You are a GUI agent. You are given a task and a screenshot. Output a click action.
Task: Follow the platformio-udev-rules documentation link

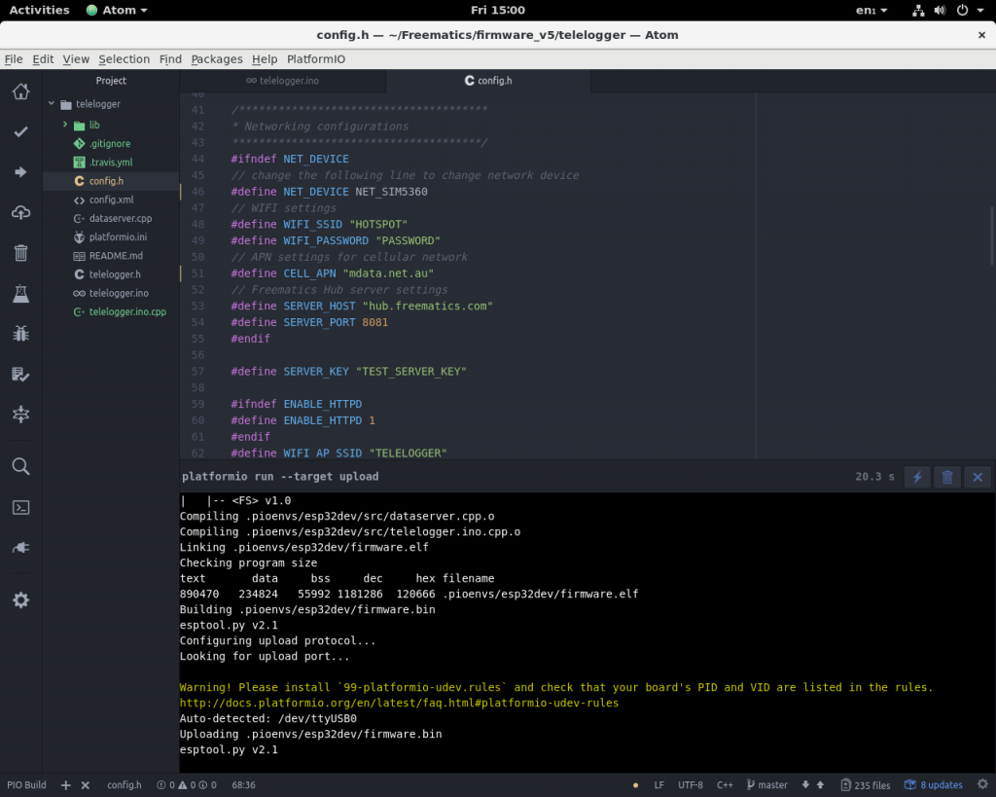[401, 703]
